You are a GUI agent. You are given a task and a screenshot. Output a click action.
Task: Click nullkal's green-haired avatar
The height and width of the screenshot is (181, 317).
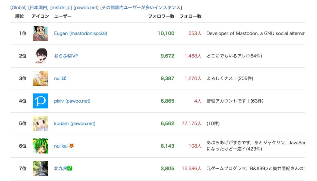pyautogui.click(x=41, y=146)
